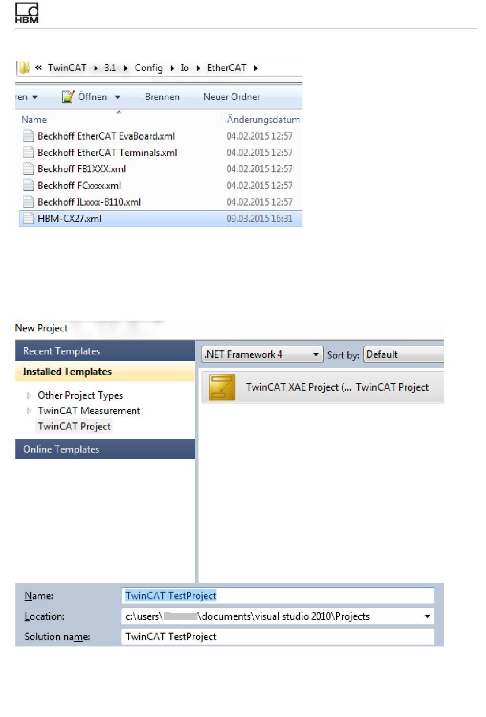Click 3.1 in the breadcrumb path
The image size is (486, 717).
point(110,68)
